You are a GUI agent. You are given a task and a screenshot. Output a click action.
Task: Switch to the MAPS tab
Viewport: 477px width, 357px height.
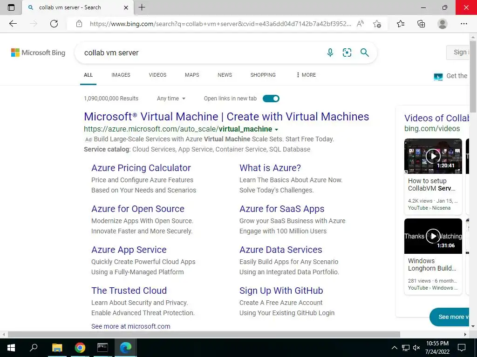click(x=192, y=75)
